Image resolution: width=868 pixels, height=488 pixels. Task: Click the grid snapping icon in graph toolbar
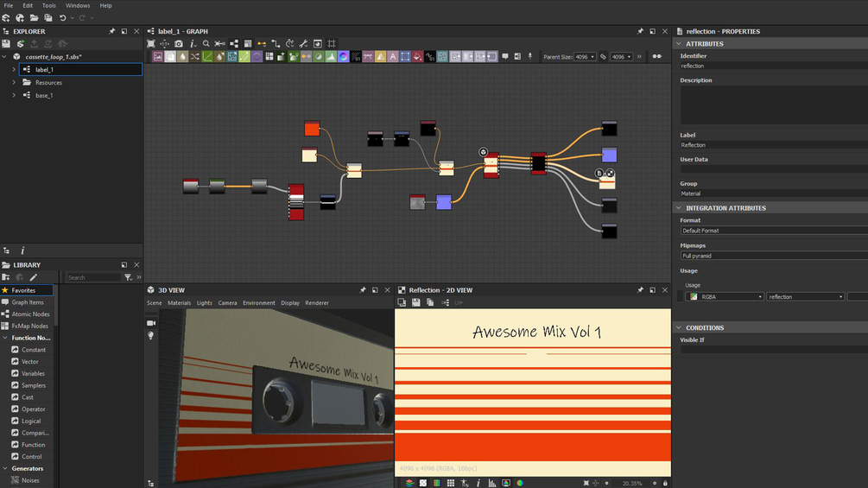331,44
